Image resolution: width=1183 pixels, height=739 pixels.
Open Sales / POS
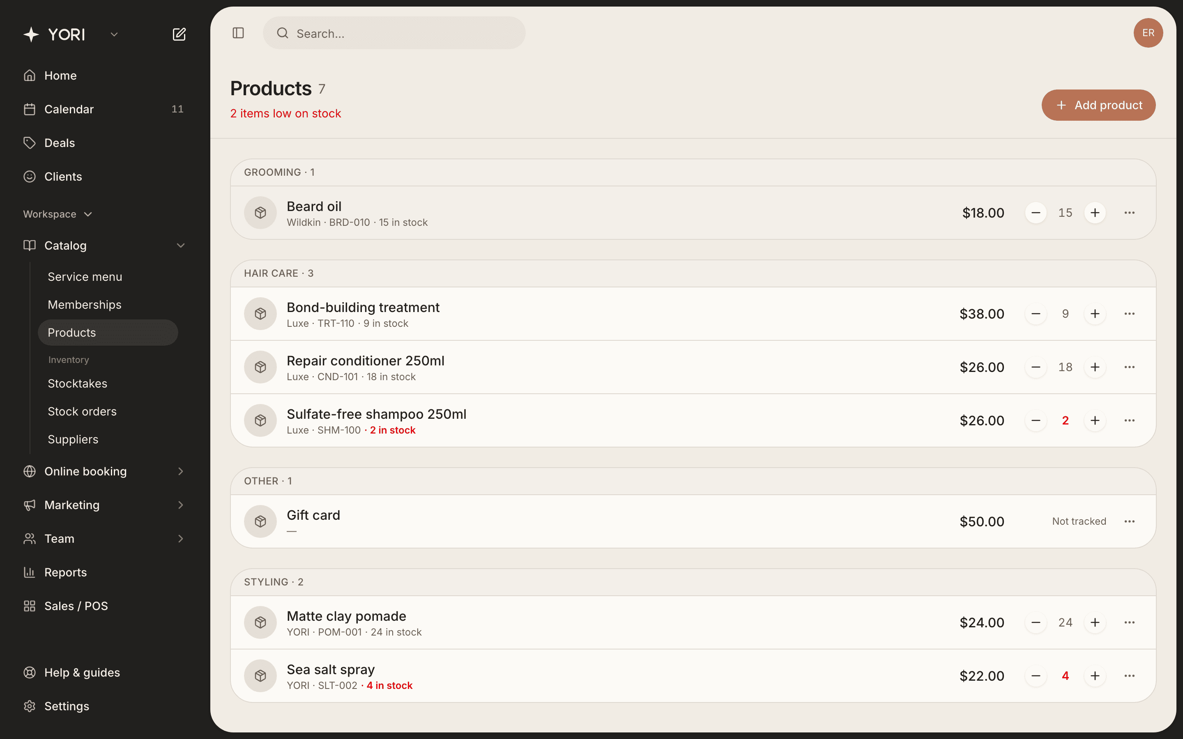pyautogui.click(x=104, y=606)
